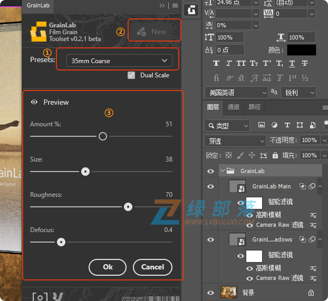
Task: Toggle Strikethrough text style
Action: click(x=305, y=63)
